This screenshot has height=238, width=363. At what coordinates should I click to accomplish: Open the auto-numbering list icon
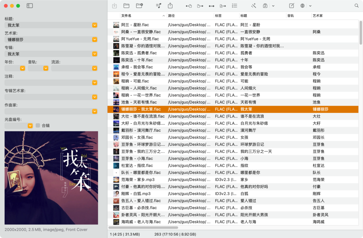[x=234, y=6]
